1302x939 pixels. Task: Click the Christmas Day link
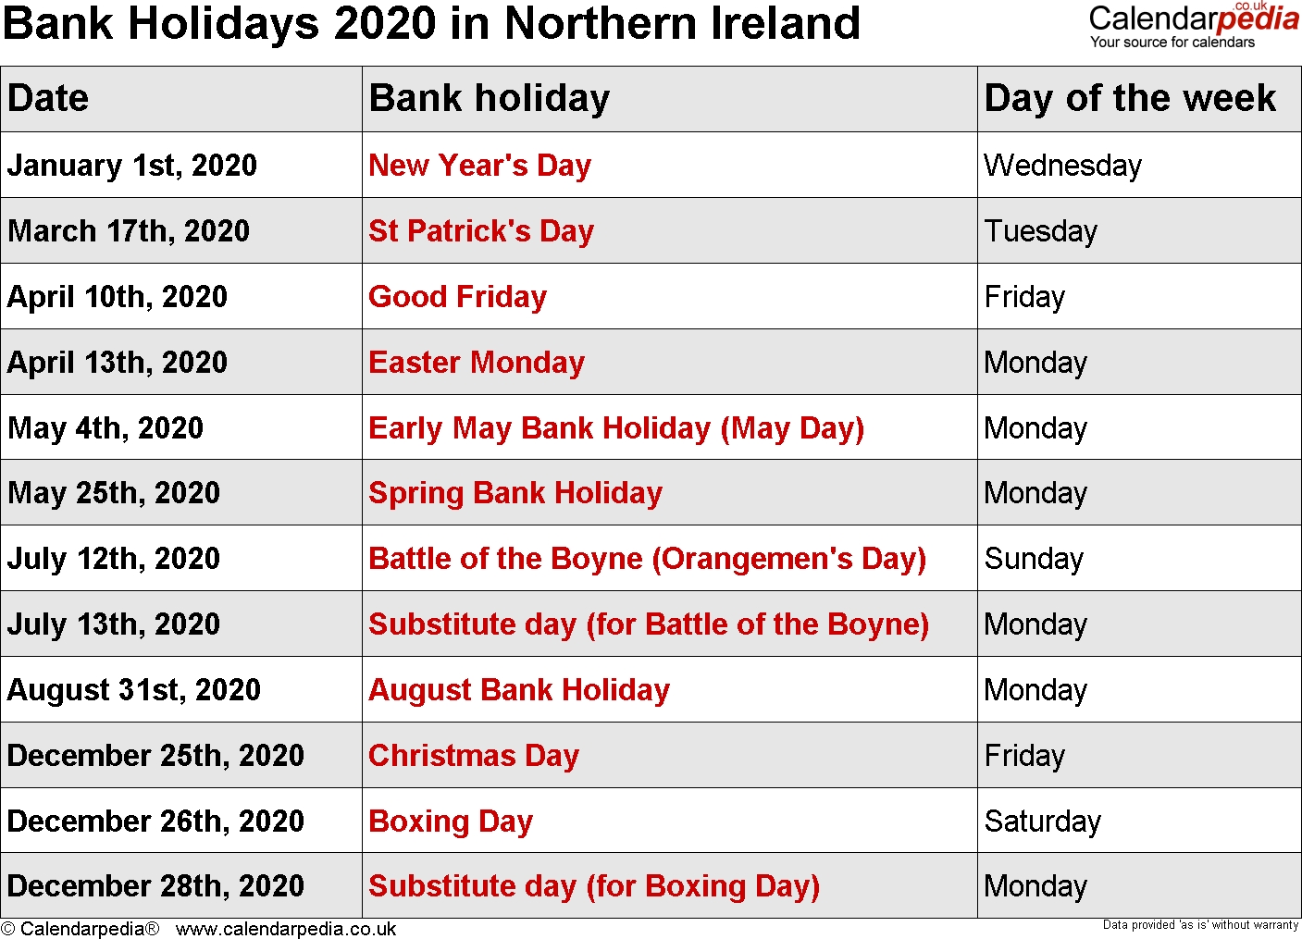pos(474,756)
